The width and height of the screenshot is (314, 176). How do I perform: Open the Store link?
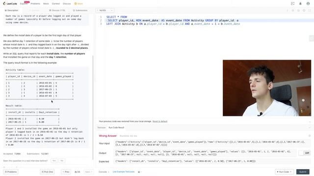click(x=78, y=3)
